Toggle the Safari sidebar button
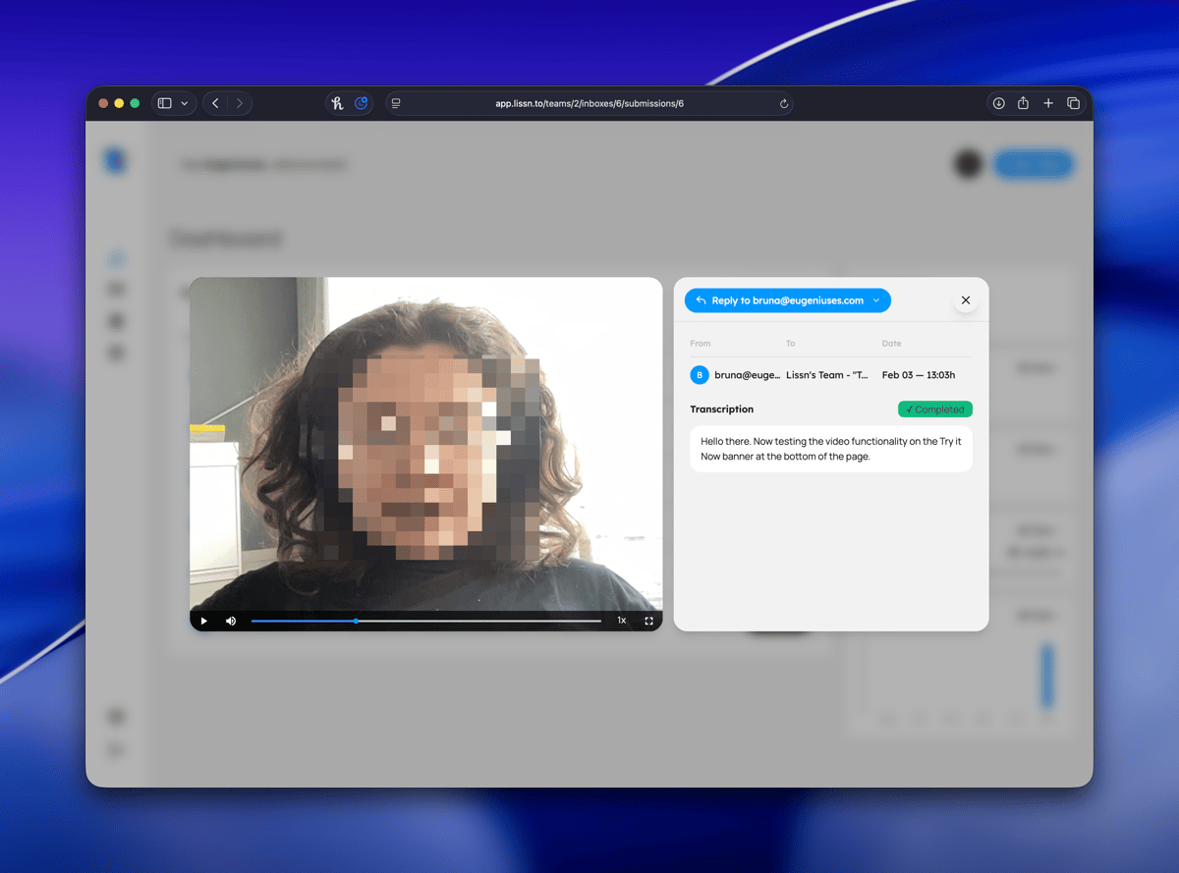The height and width of the screenshot is (873, 1179). 164,103
